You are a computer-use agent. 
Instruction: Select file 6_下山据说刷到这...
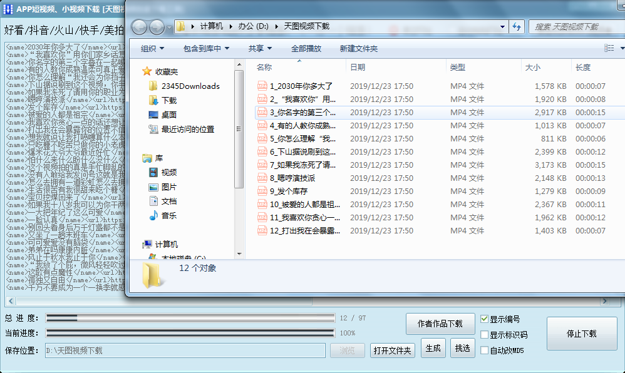pyautogui.click(x=302, y=152)
